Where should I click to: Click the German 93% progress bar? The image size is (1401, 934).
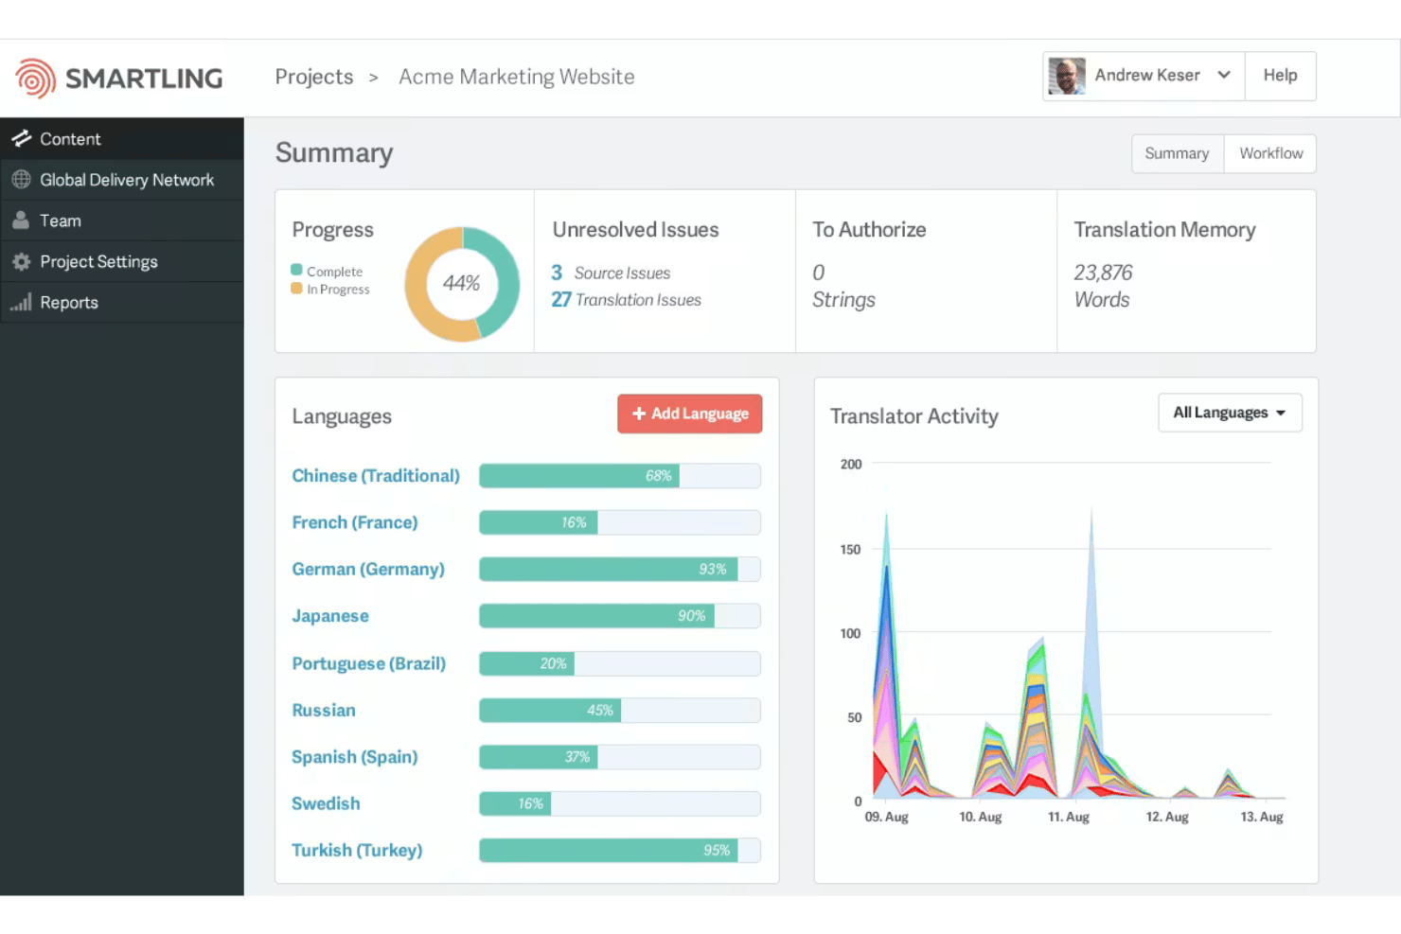(x=620, y=569)
